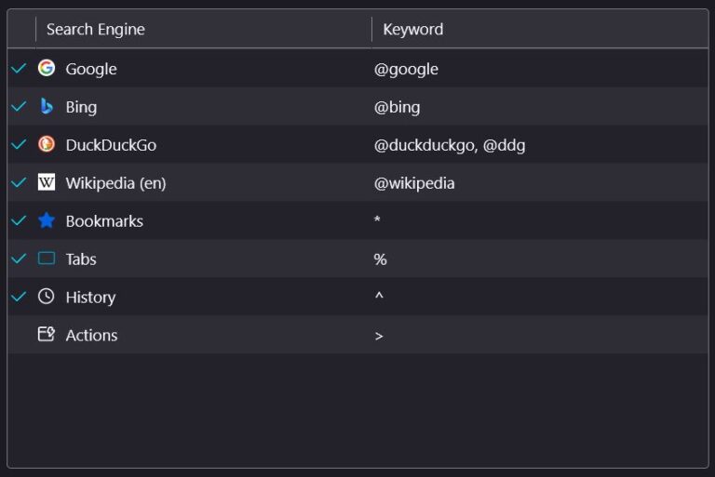This screenshot has height=477, width=715.
Task: Toggle the Bookmarks row checkmark
Action: 19,221
